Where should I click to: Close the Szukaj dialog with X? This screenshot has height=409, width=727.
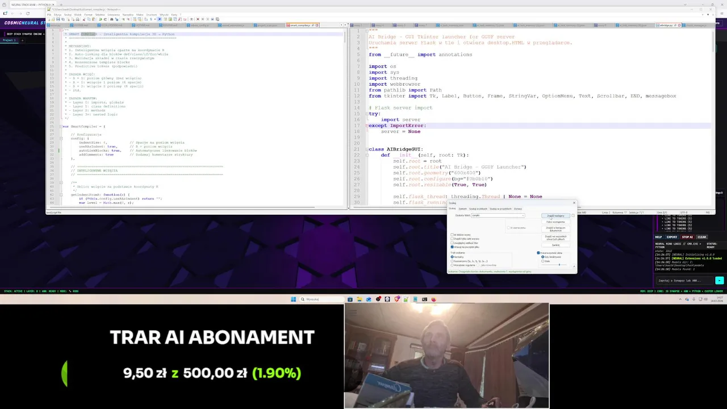click(x=574, y=203)
